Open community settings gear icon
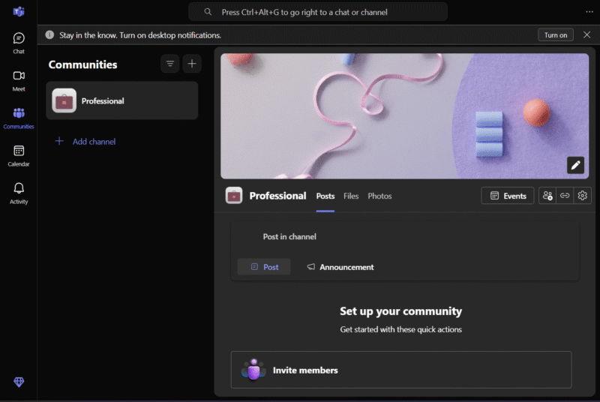Viewport: 600px width, 402px height. pyautogui.click(x=583, y=196)
